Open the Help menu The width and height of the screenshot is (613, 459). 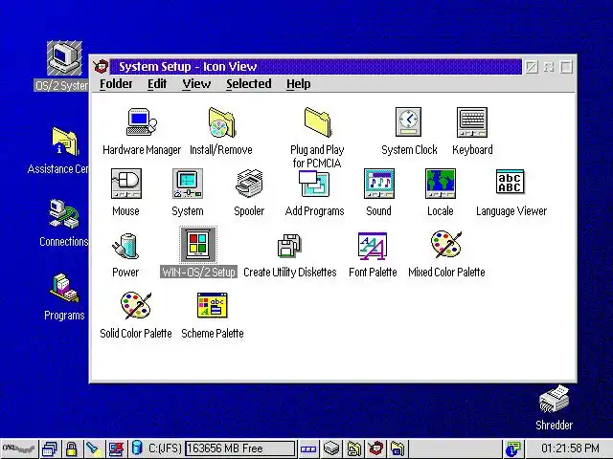point(298,83)
